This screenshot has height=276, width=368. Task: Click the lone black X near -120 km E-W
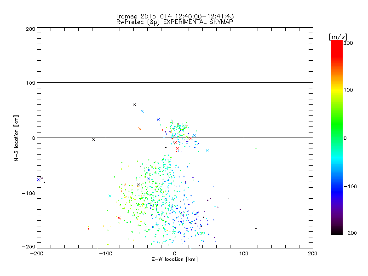pos(93,139)
